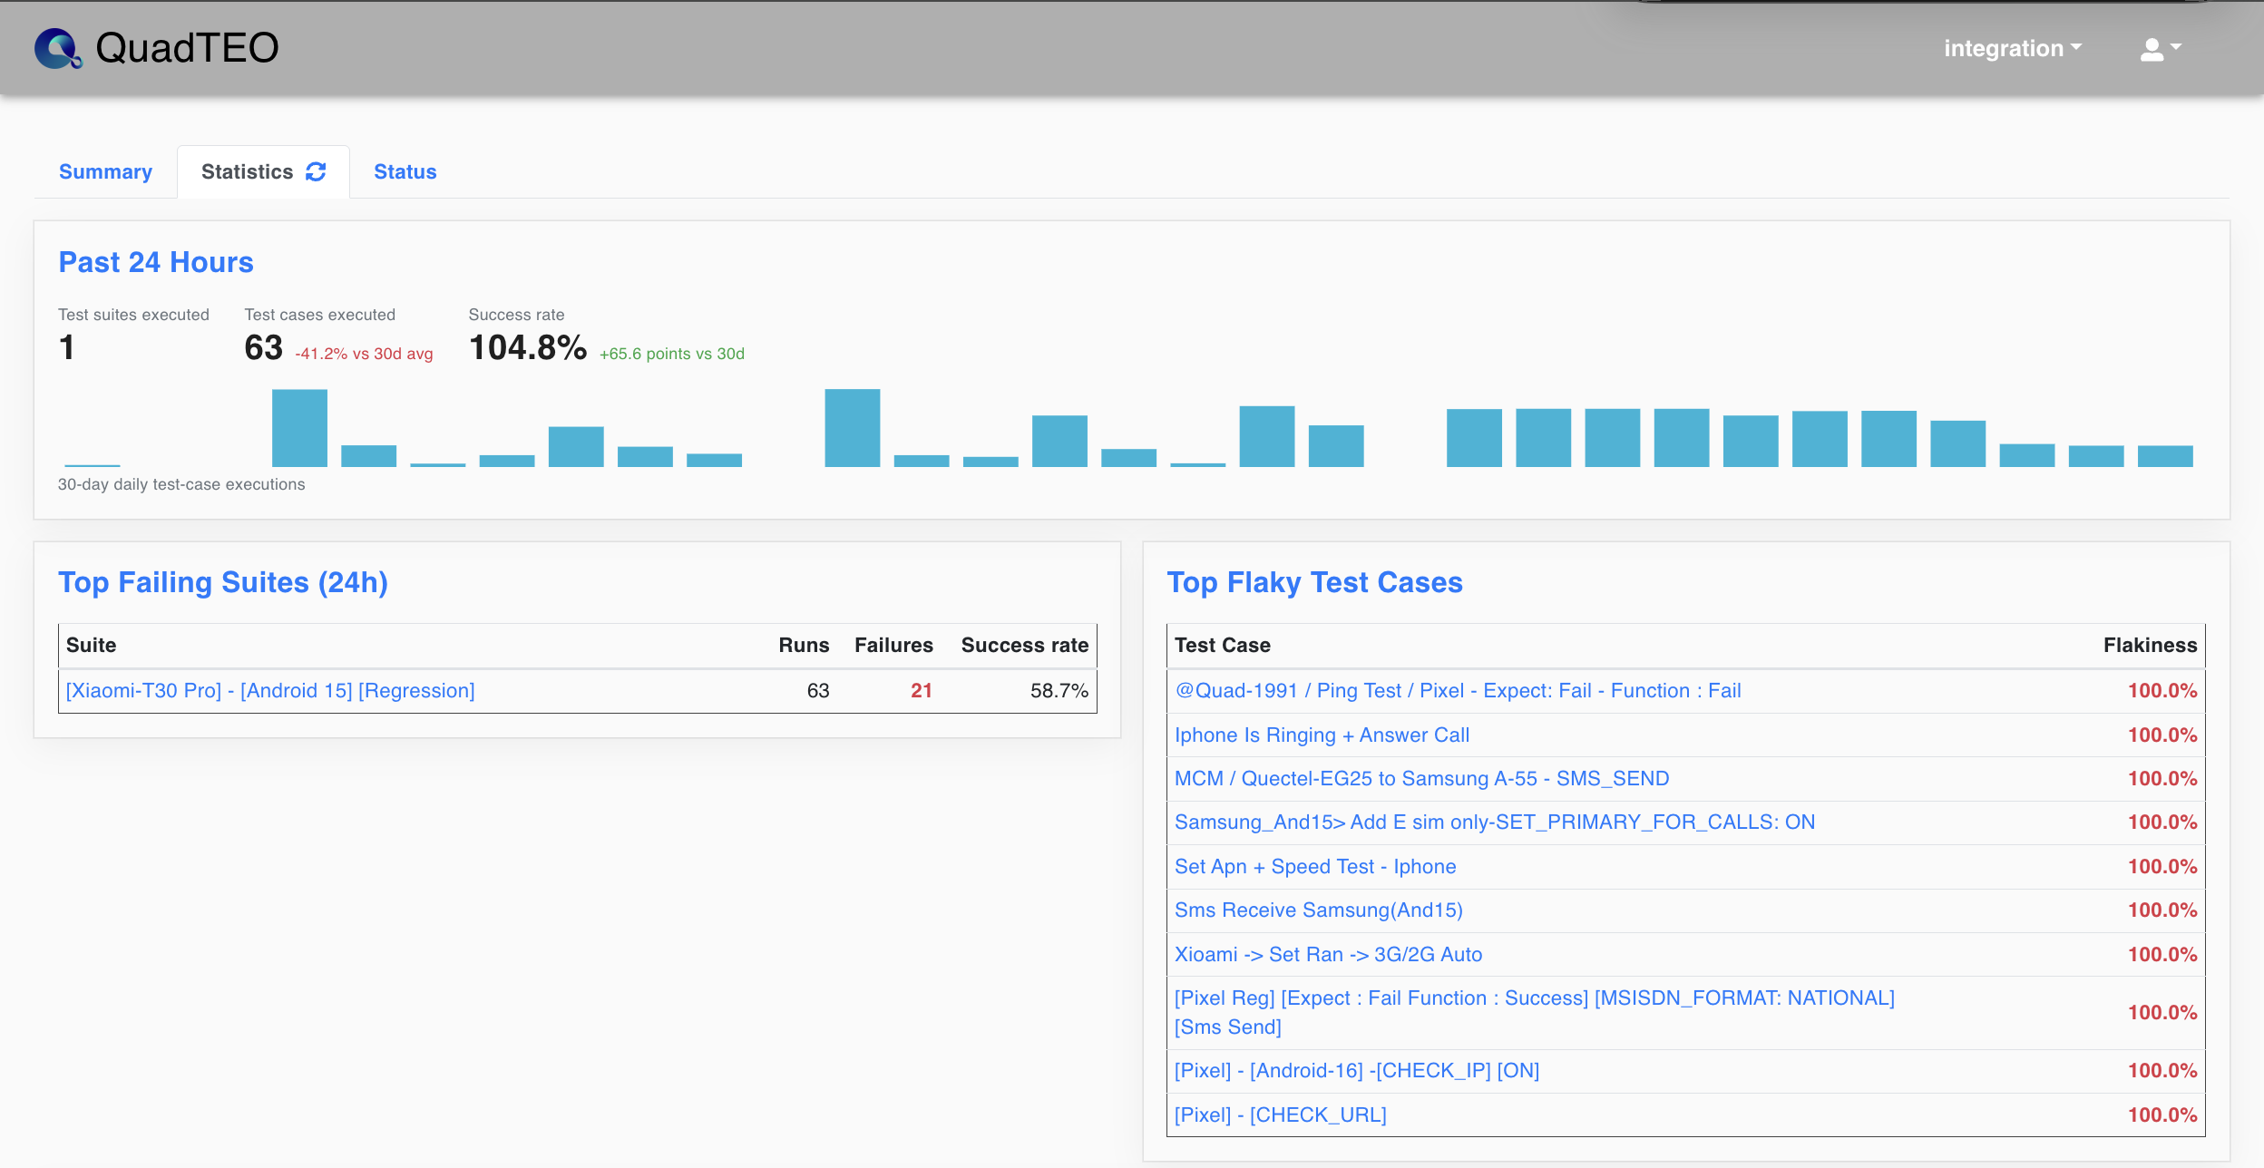
Task: Open MCM Quectel-EG25 to Samsung A-55 SMS_SEND
Action: point(1421,778)
